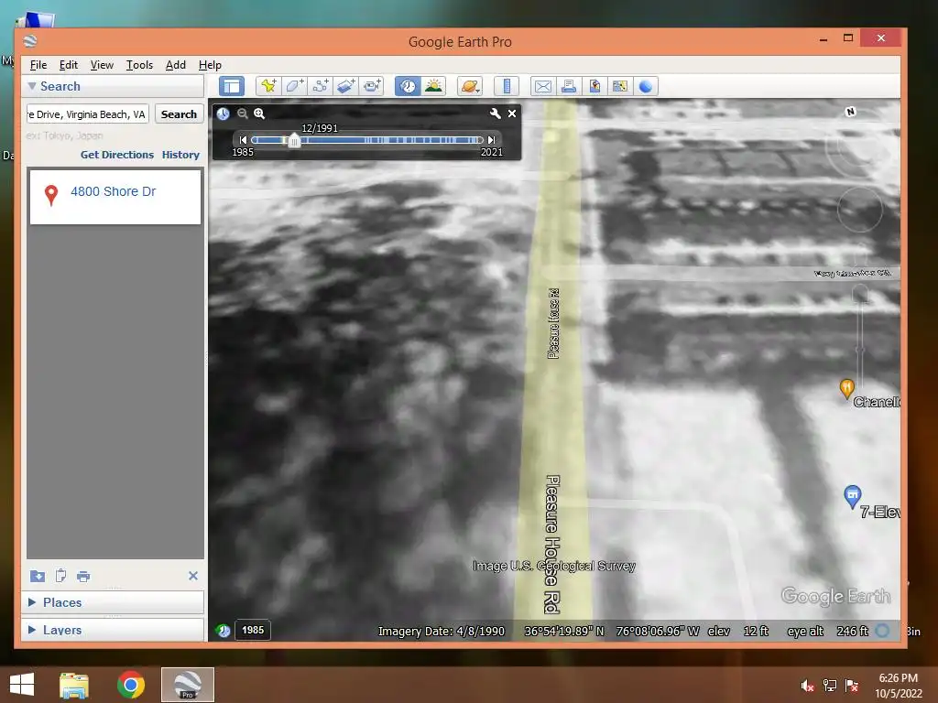Click the Record a Tour icon

372,86
